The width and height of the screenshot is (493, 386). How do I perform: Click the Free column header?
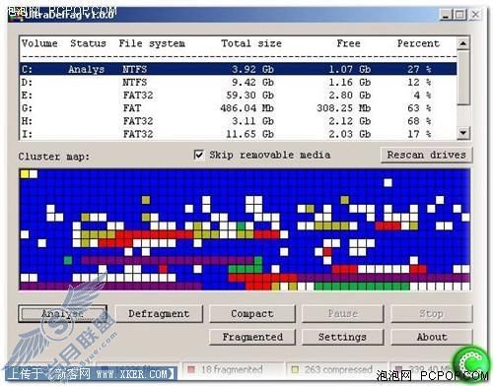[348, 43]
